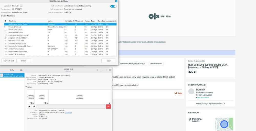Click the play arrow on Partition 2
Viewport: 256px width, 131px height.
click(x=47, y=103)
